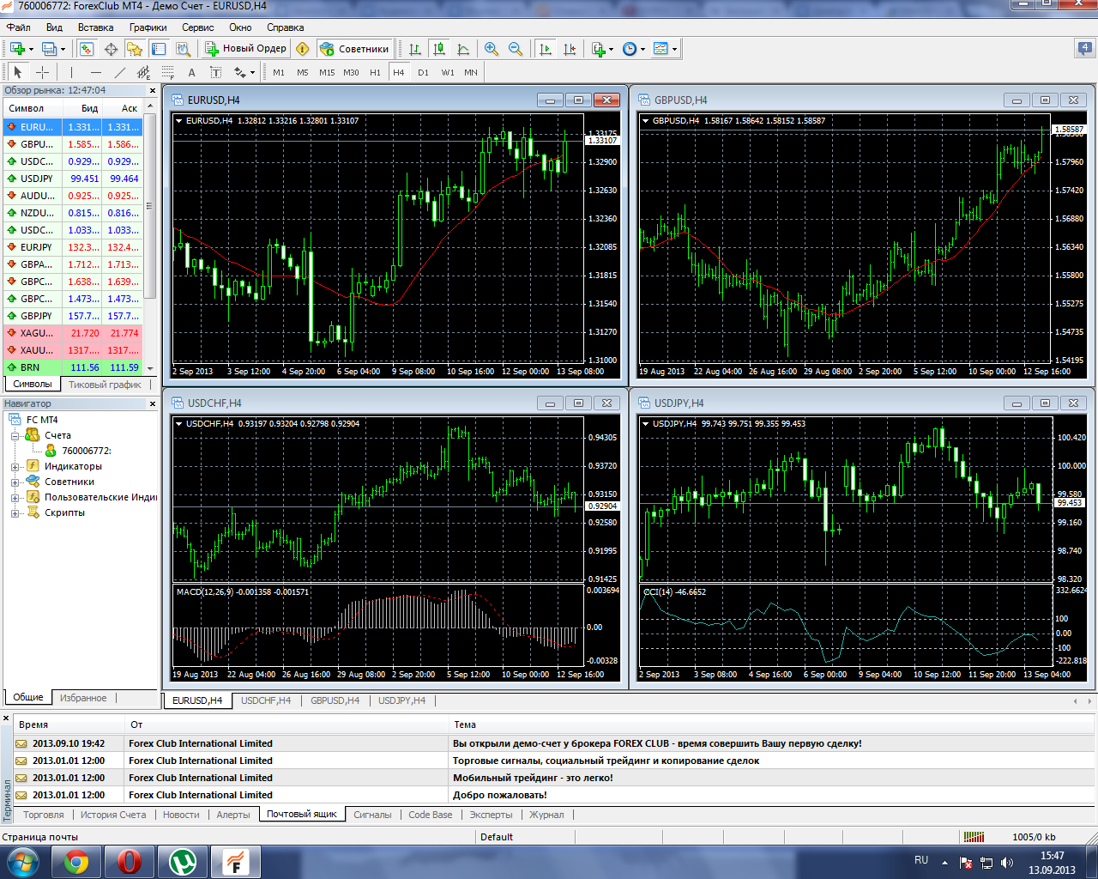
Task: Select the horizontal line drawing tool
Action: coord(96,73)
